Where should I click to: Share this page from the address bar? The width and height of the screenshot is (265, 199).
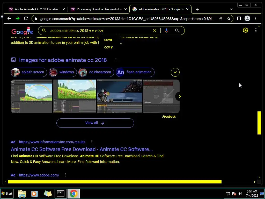point(220,18)
